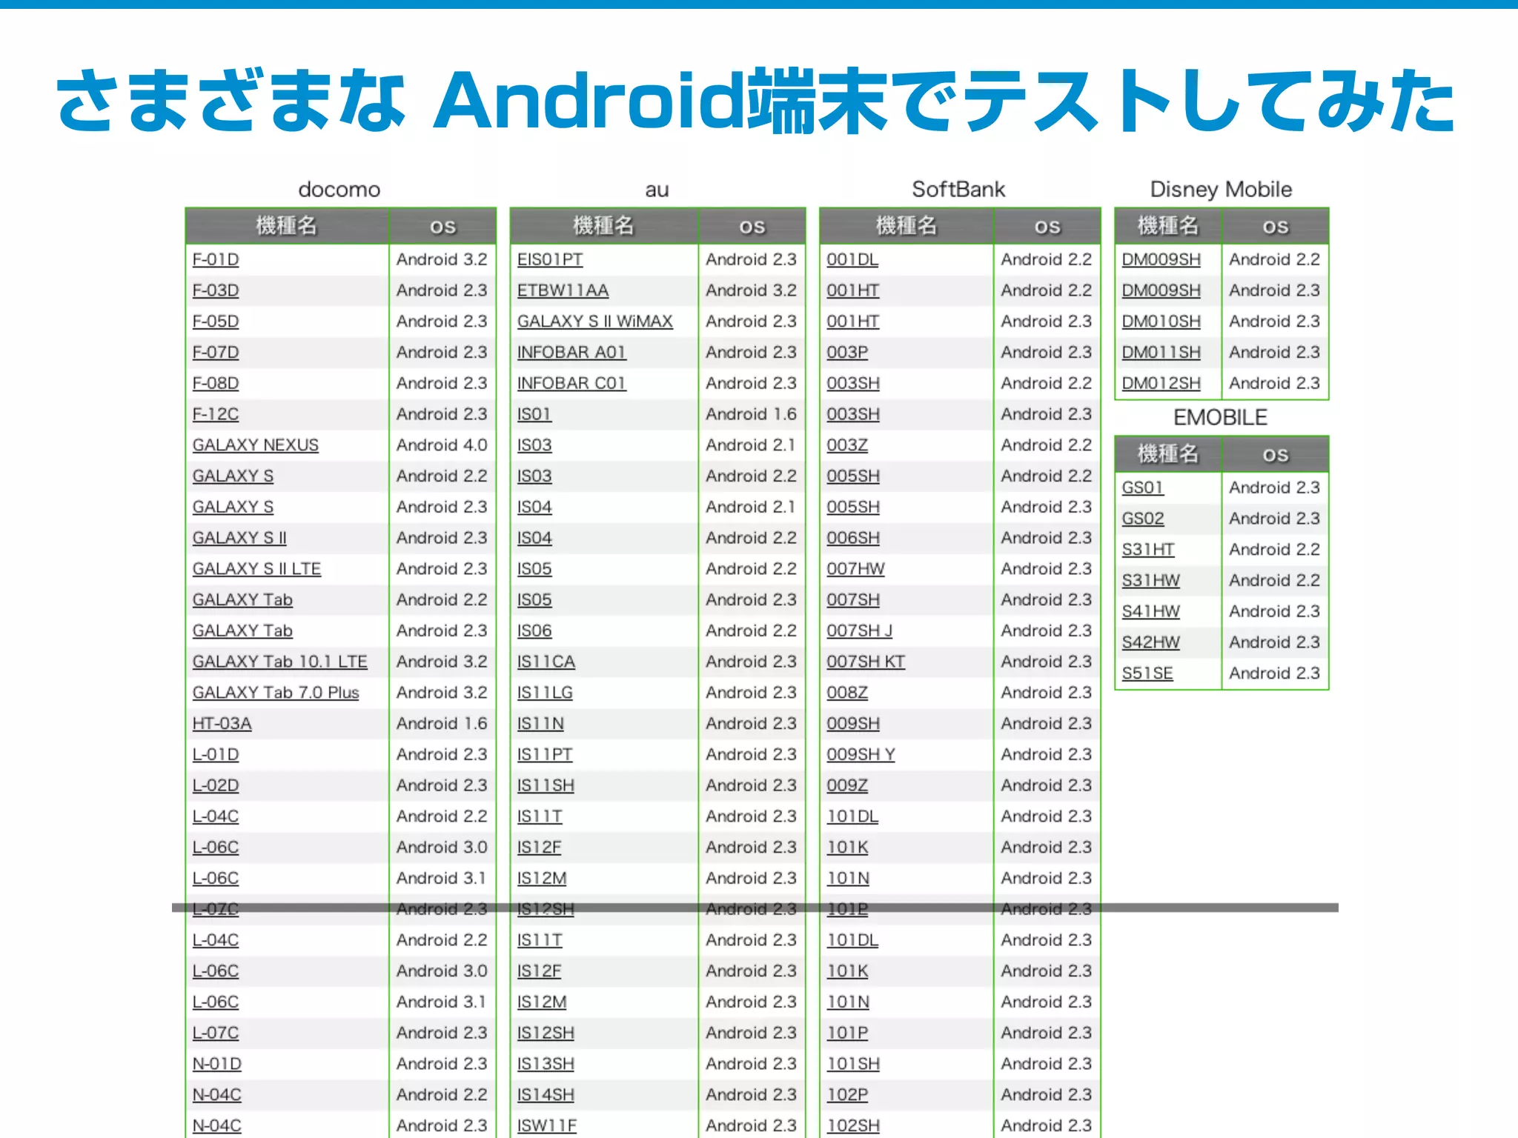Open GALAXY S link with Android 2.2
1518x1138 pixels.
[233, 476]
